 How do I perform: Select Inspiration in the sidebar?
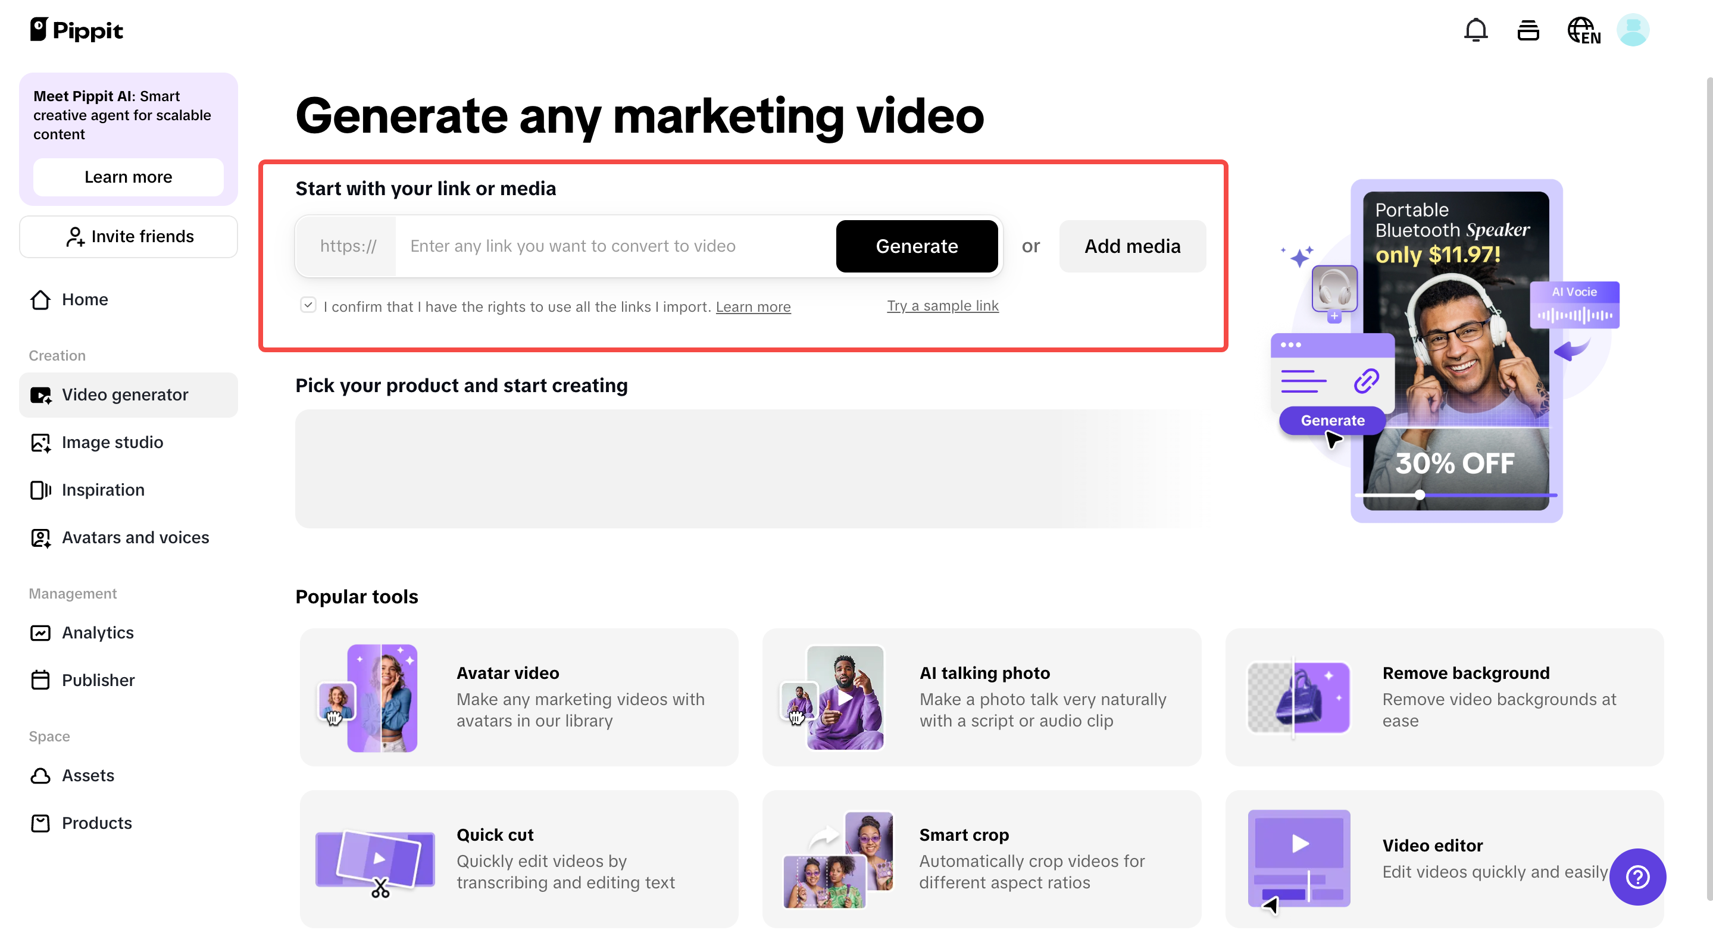point(103,490)
